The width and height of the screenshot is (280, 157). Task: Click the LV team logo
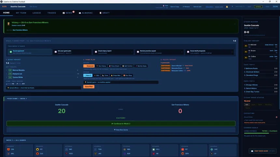click(212, 153)
